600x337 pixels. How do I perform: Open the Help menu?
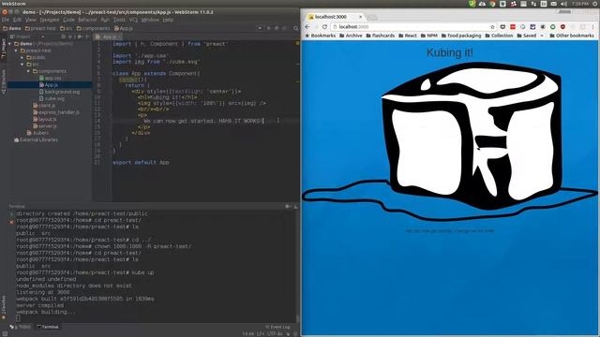[x=168, y=20]
